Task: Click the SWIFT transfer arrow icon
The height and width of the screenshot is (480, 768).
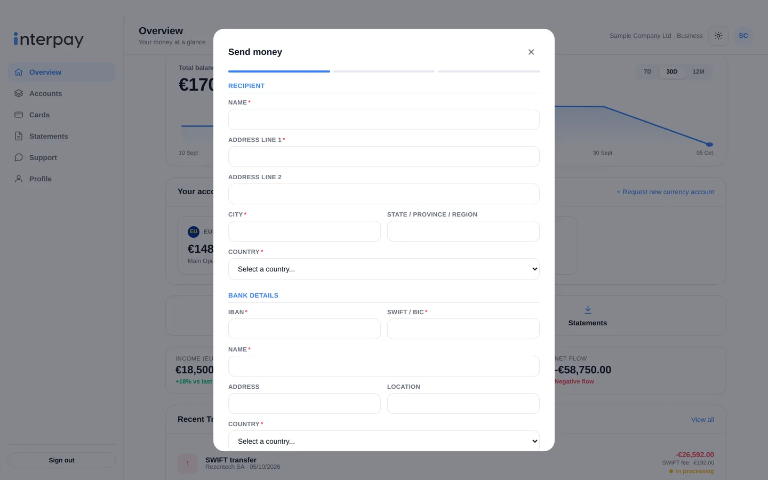Action: 188,463
